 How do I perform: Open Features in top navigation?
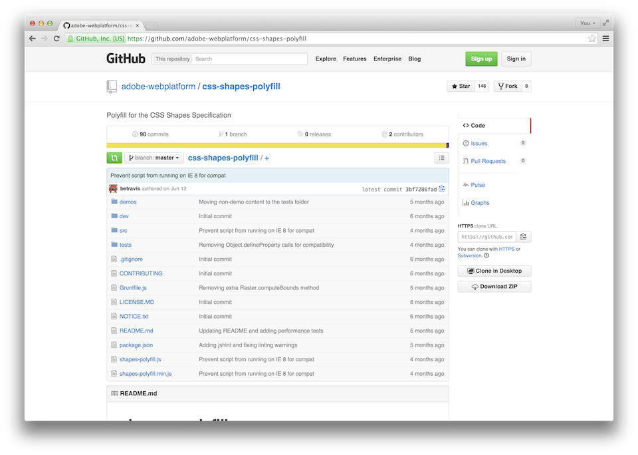355,59
